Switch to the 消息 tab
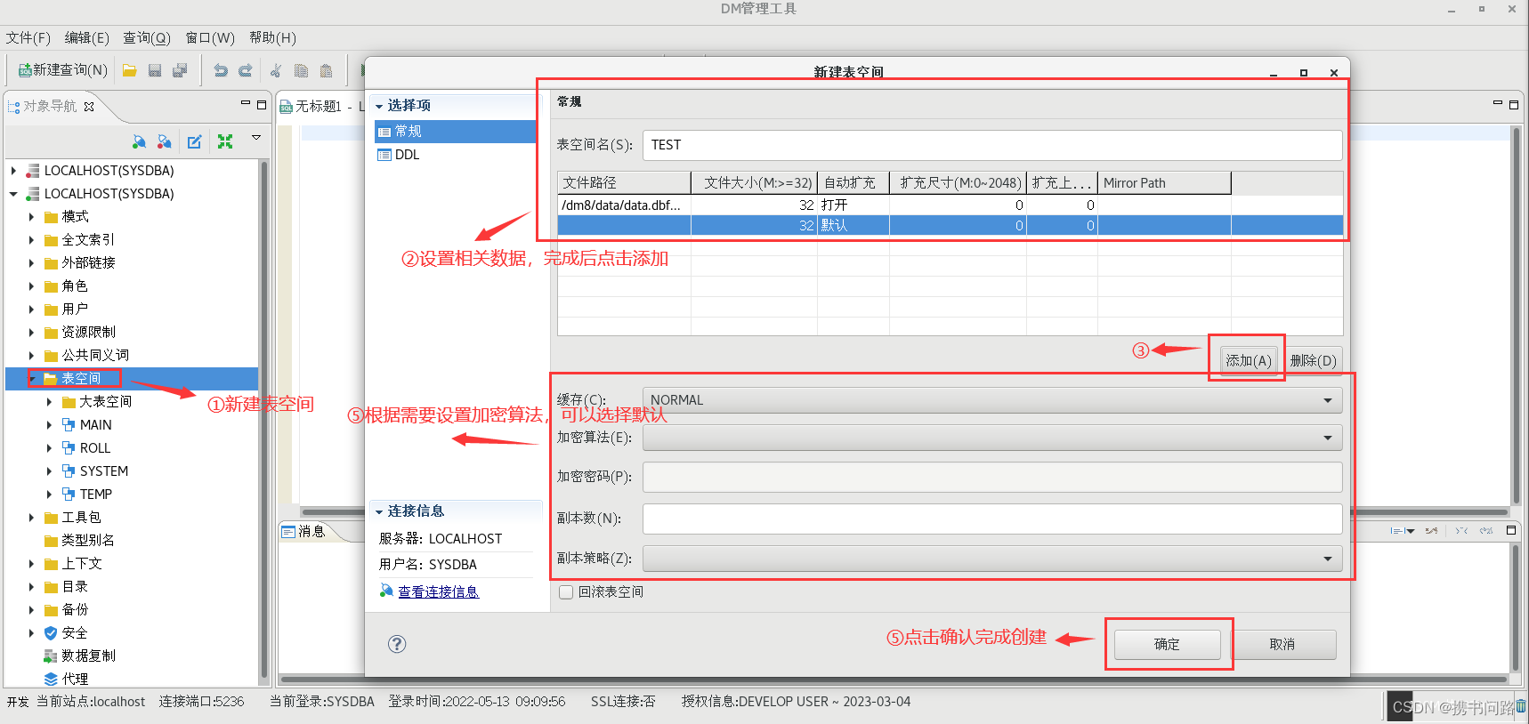This screenshot has width=1529, height=724. 303,531
